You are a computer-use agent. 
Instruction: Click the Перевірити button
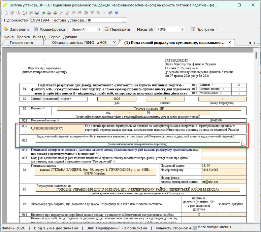tap(117, 29)
